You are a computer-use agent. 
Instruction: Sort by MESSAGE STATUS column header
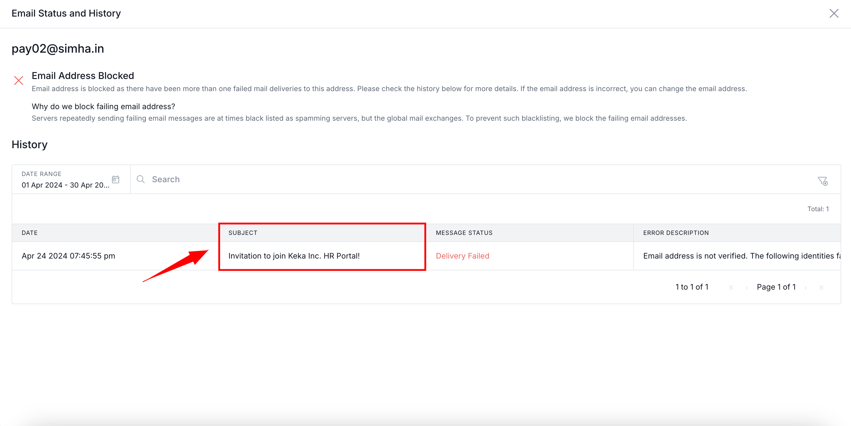click(464, 233)
